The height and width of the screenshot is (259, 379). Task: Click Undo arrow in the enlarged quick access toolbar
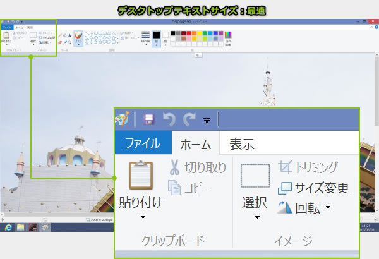click(169, 119)
